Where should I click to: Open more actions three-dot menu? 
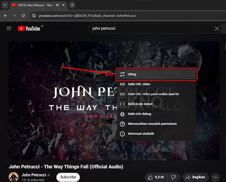215,177
